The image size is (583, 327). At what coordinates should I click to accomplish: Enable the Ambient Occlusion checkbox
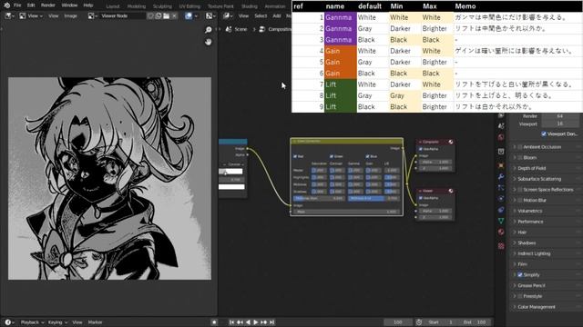click(520, 147)
